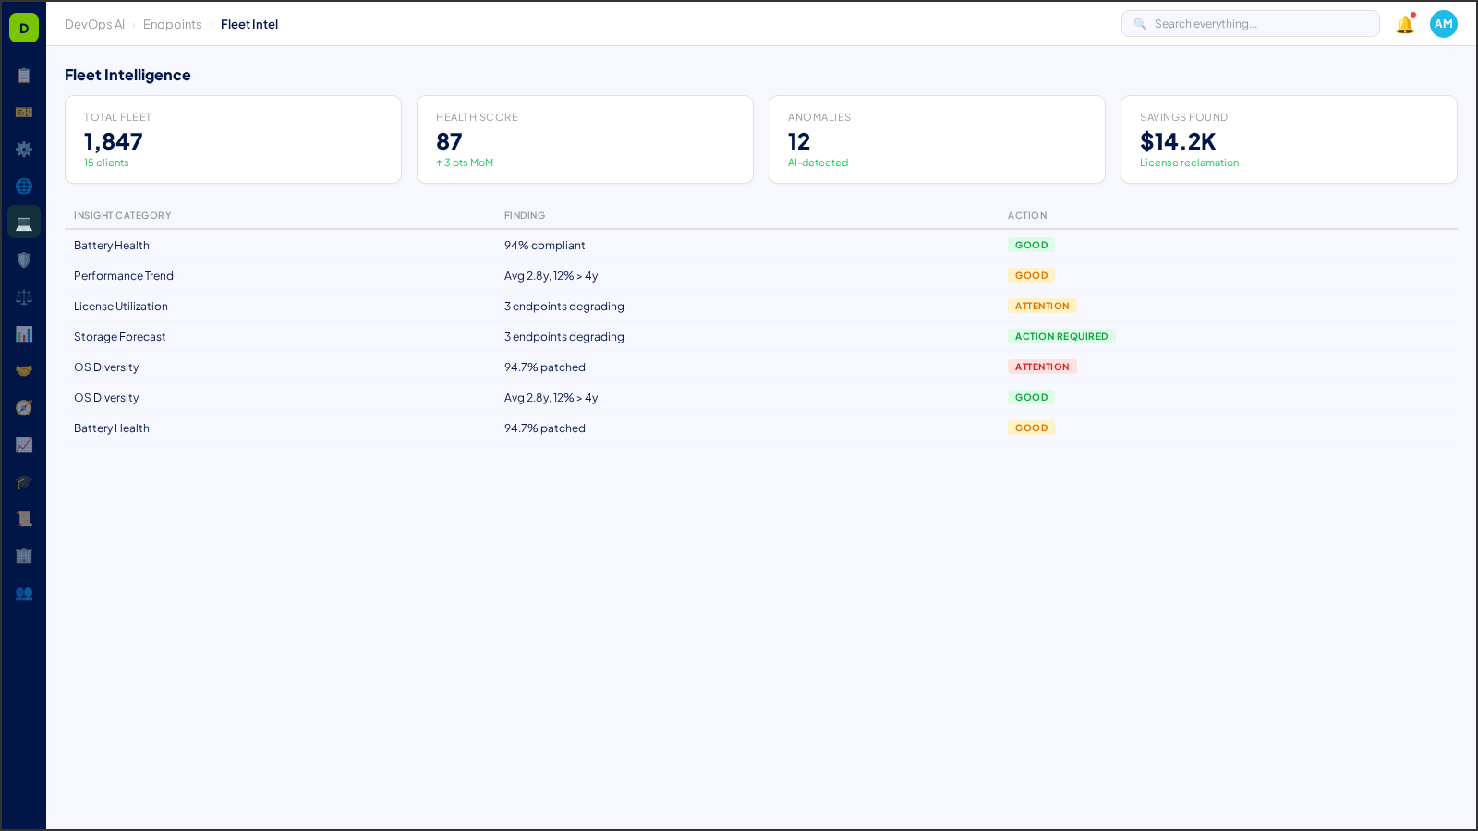Click the ACTION REQUIRED badge on Storage Forecast
Image resolution: width=1478 pixels, height=831 pixels.
(1061, 336)
